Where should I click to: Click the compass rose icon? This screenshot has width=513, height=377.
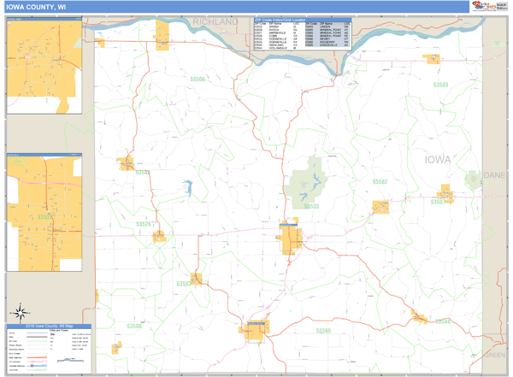click(x=21, y=313)
